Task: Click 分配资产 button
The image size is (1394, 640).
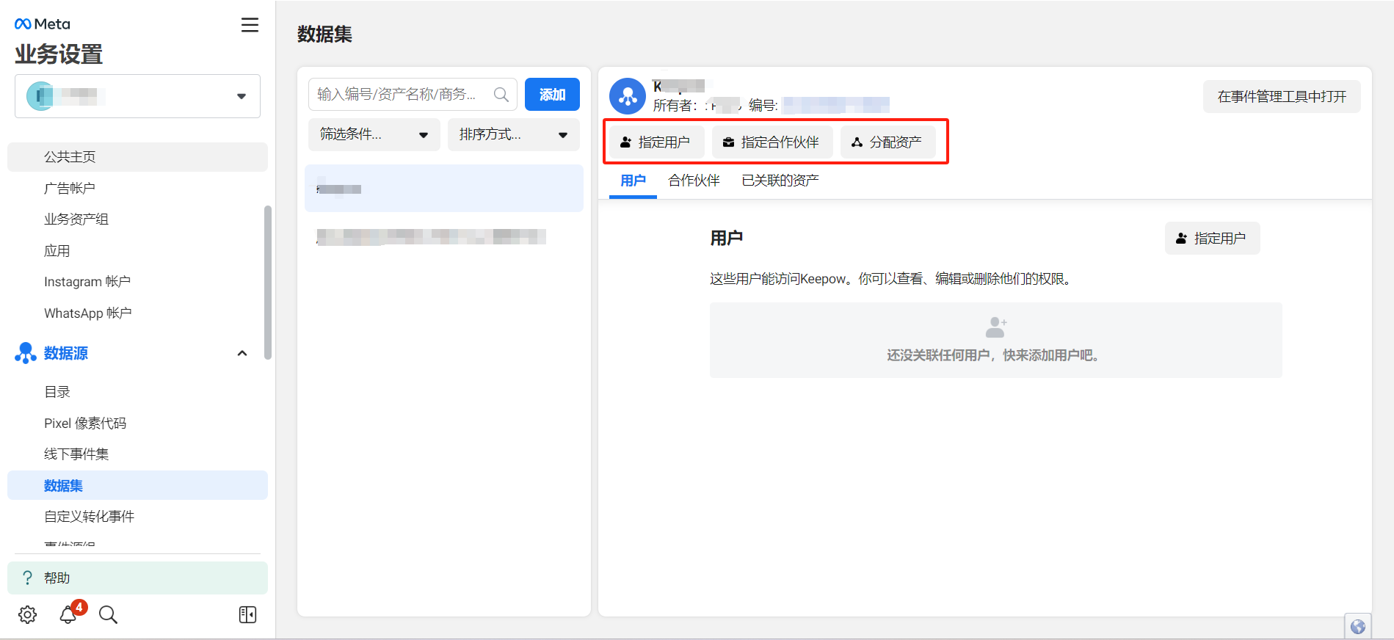Action: tap(888, 142)
